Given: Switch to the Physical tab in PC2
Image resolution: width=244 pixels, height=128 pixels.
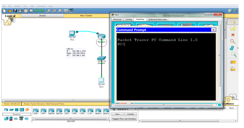Looking at the screenshot, I should pyautogui.click(x=117, y=19).
